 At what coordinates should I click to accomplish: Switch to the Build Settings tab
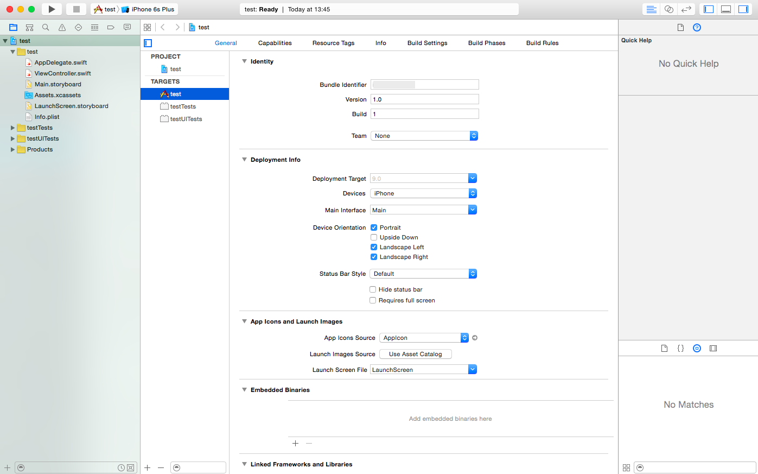[427, 43]
